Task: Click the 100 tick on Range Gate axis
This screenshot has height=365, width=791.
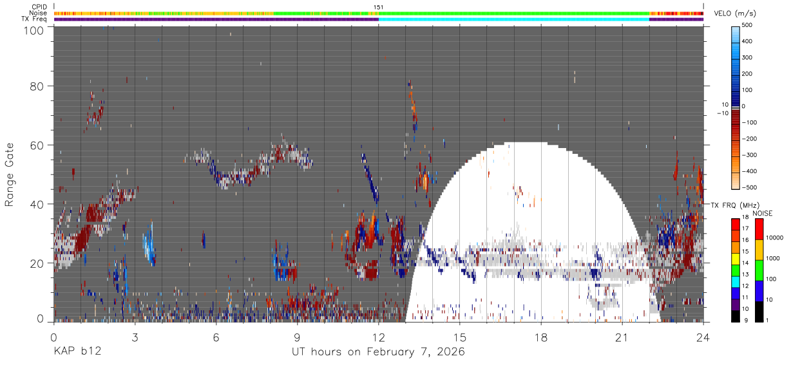Action: [33, 30]
